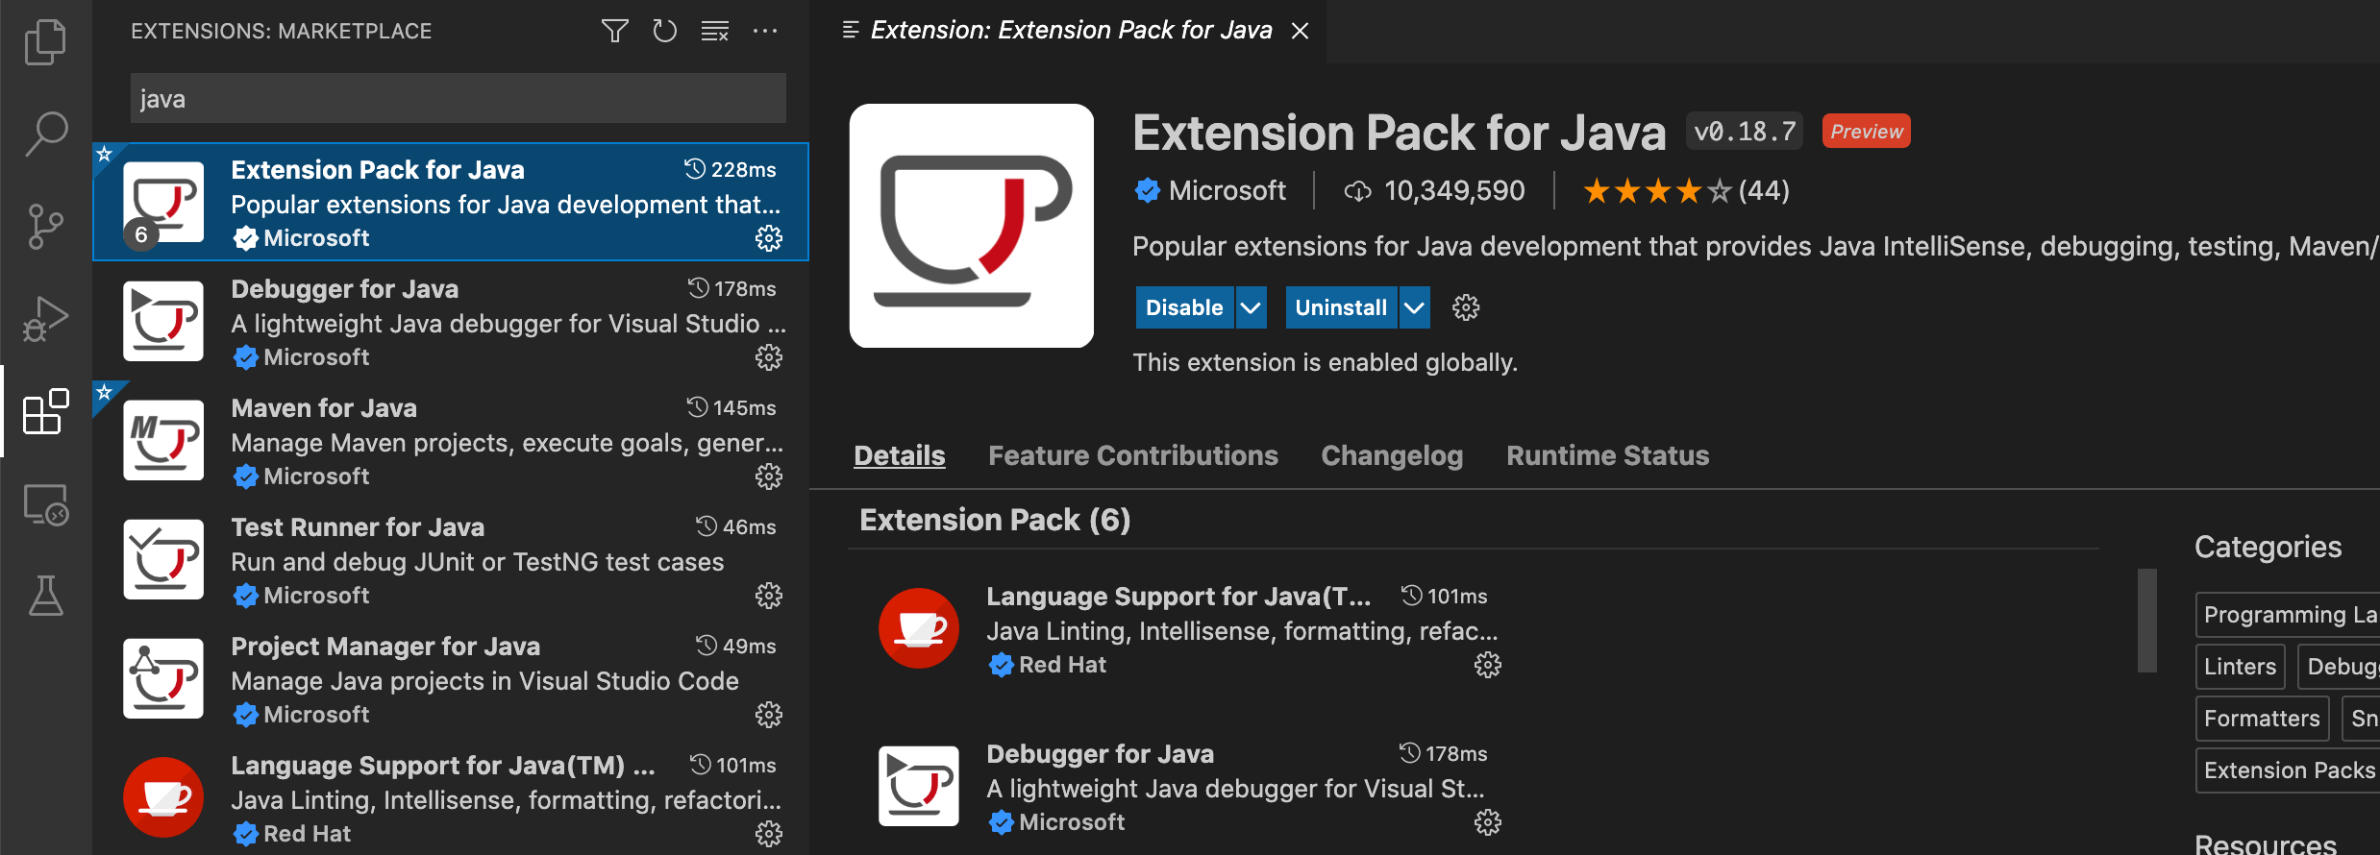The width and height of the screenshot is (2380, 855).
Task: Select Maven for Java in results list
Action: (x=451, y=440)
